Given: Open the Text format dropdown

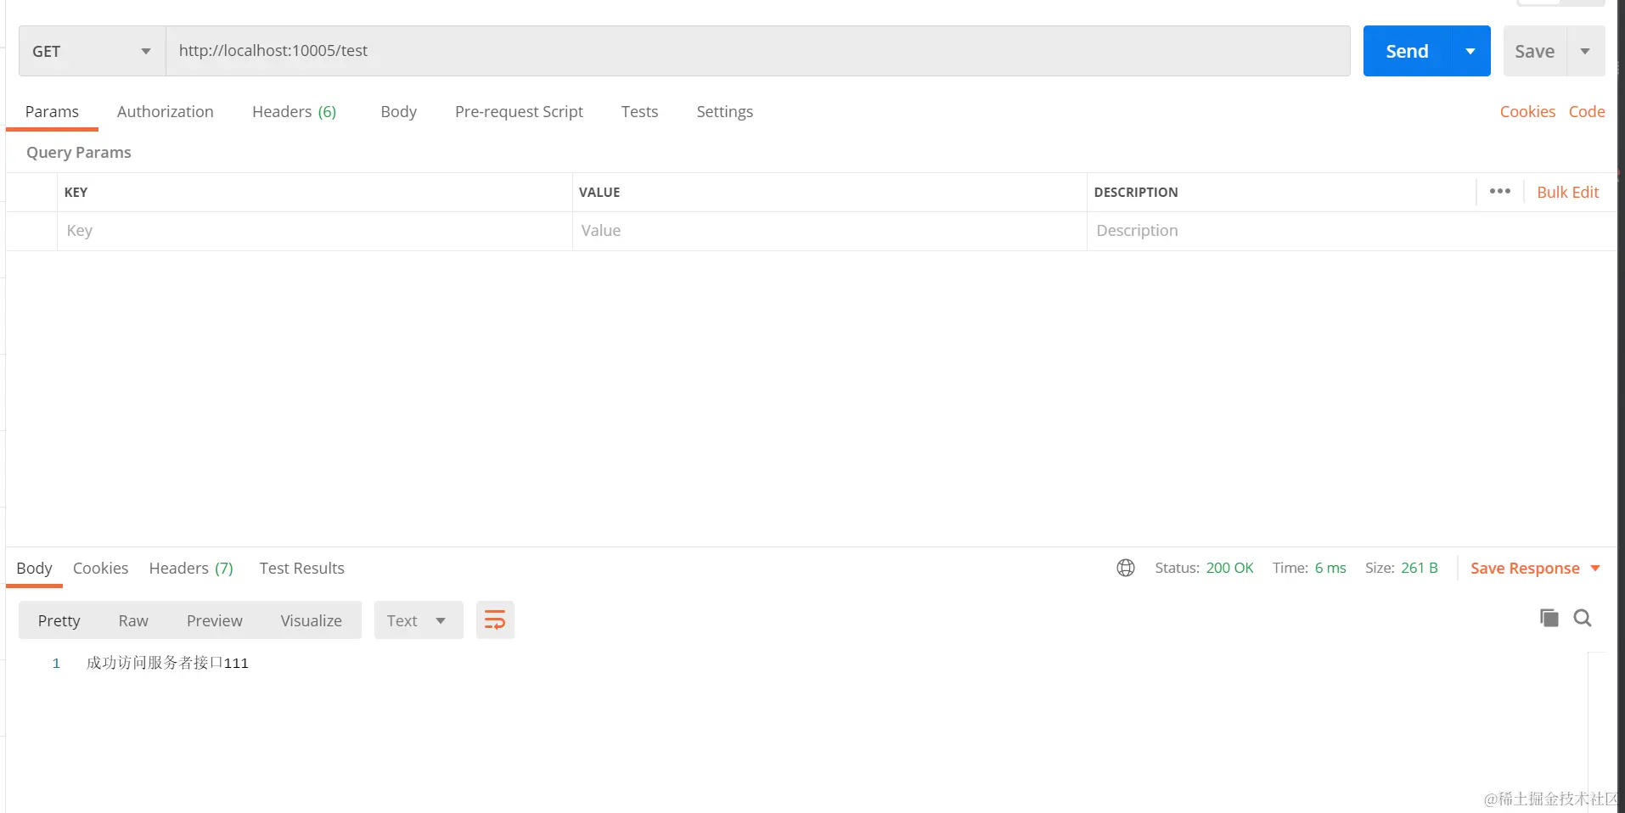Looking at the screenshot, I should (x=419, y=620).
